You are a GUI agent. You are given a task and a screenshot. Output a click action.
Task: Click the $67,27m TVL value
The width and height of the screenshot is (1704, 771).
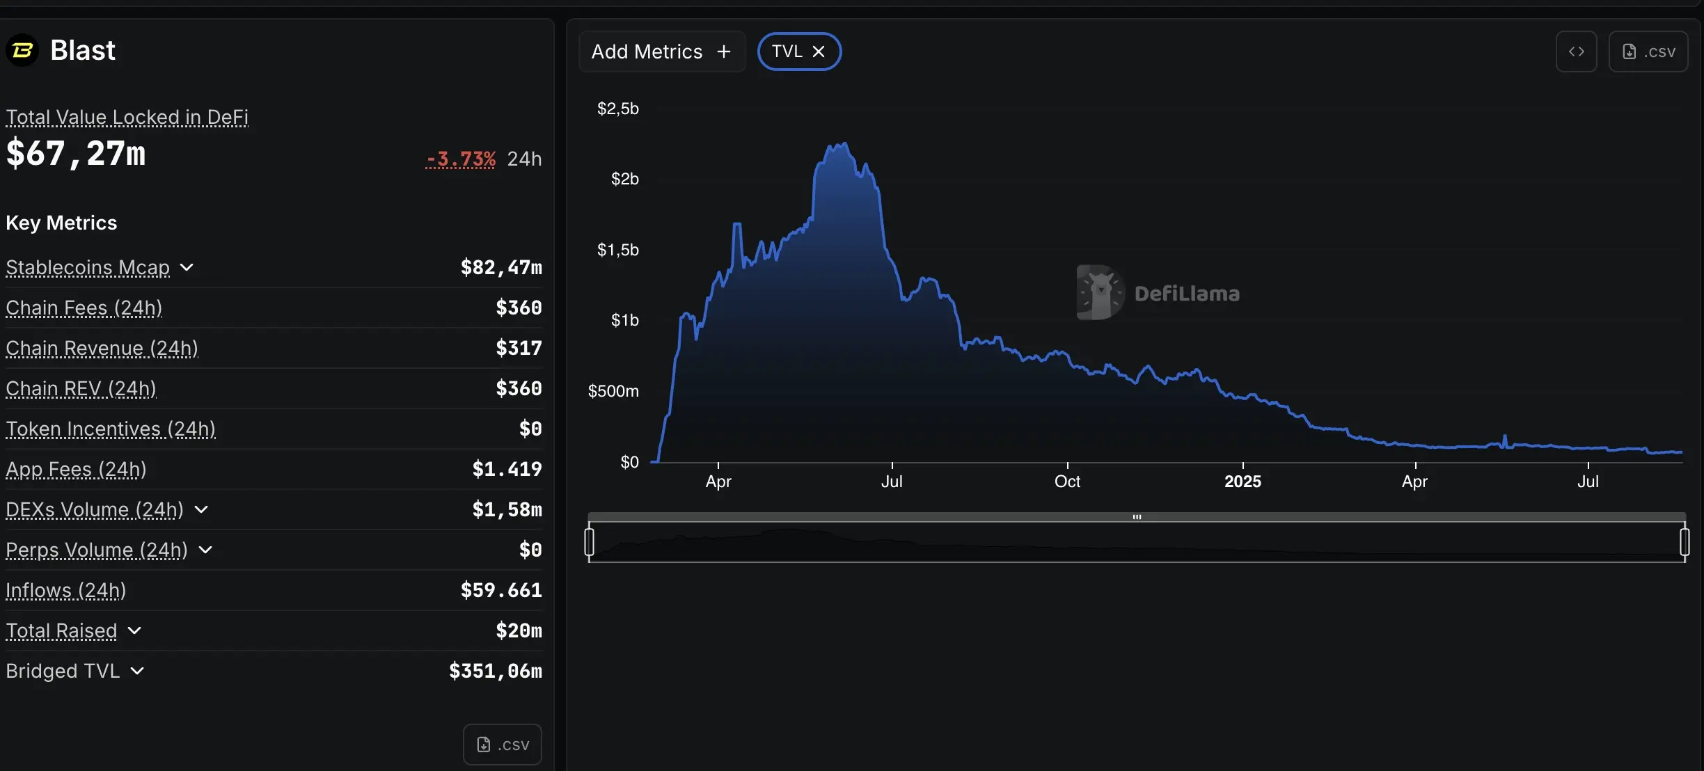point(76,153)
